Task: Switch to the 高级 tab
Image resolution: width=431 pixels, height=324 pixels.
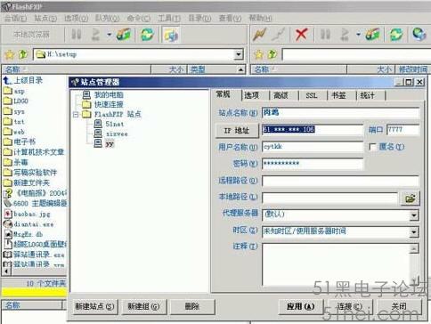Action: 281,95
